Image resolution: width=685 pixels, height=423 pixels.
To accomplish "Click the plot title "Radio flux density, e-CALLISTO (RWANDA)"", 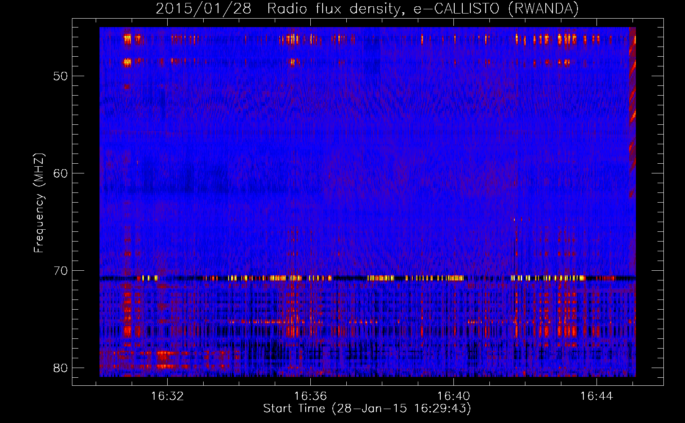I will coord(423,8).
